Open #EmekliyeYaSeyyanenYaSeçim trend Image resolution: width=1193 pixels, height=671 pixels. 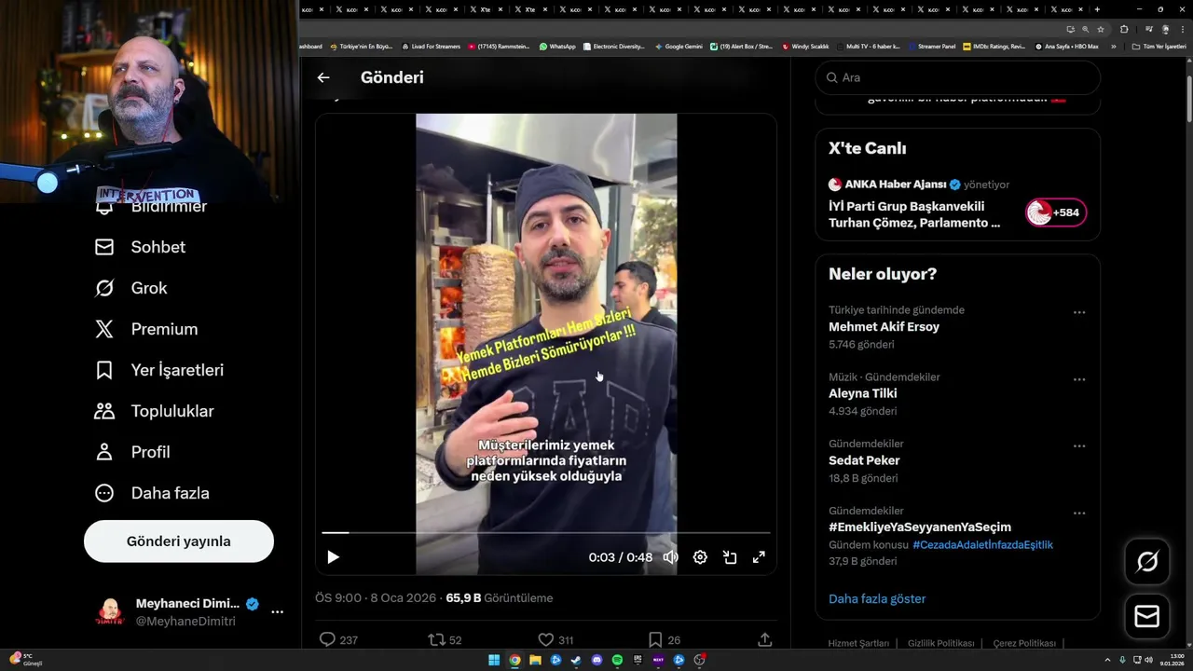tap(920, 527)
